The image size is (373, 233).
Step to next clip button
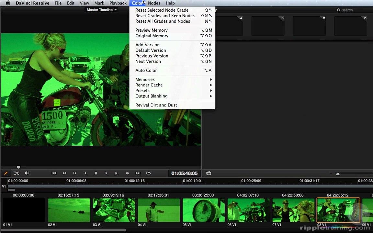tap(117, 173)
